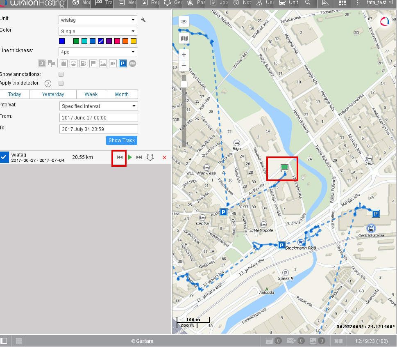397x347 pixels.
Task: Click the map layers icon
Action: coord(184,39)
